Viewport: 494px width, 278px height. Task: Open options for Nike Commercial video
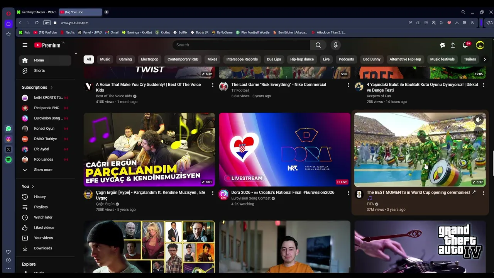pos(348,85)
